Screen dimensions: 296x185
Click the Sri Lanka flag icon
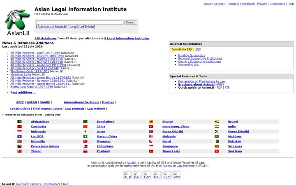click(x=217, y=146)
